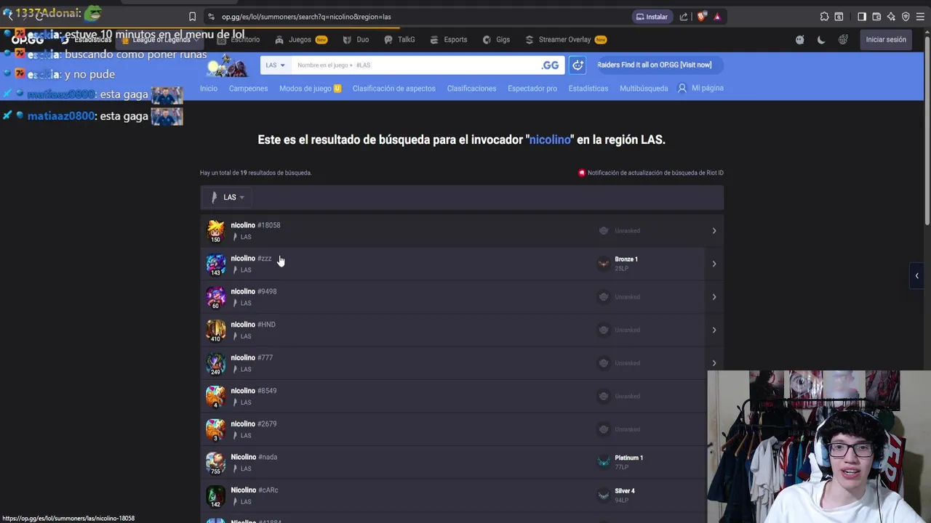Open the Multibúsqueda tab
Viewport: 931px width, 523px height.
point(644,88)
